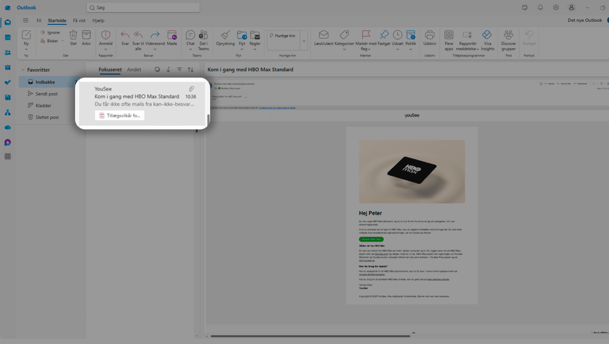Click Del i Teams
The image size is (609, 344).
pyautogui.click(x=204, y=40)
